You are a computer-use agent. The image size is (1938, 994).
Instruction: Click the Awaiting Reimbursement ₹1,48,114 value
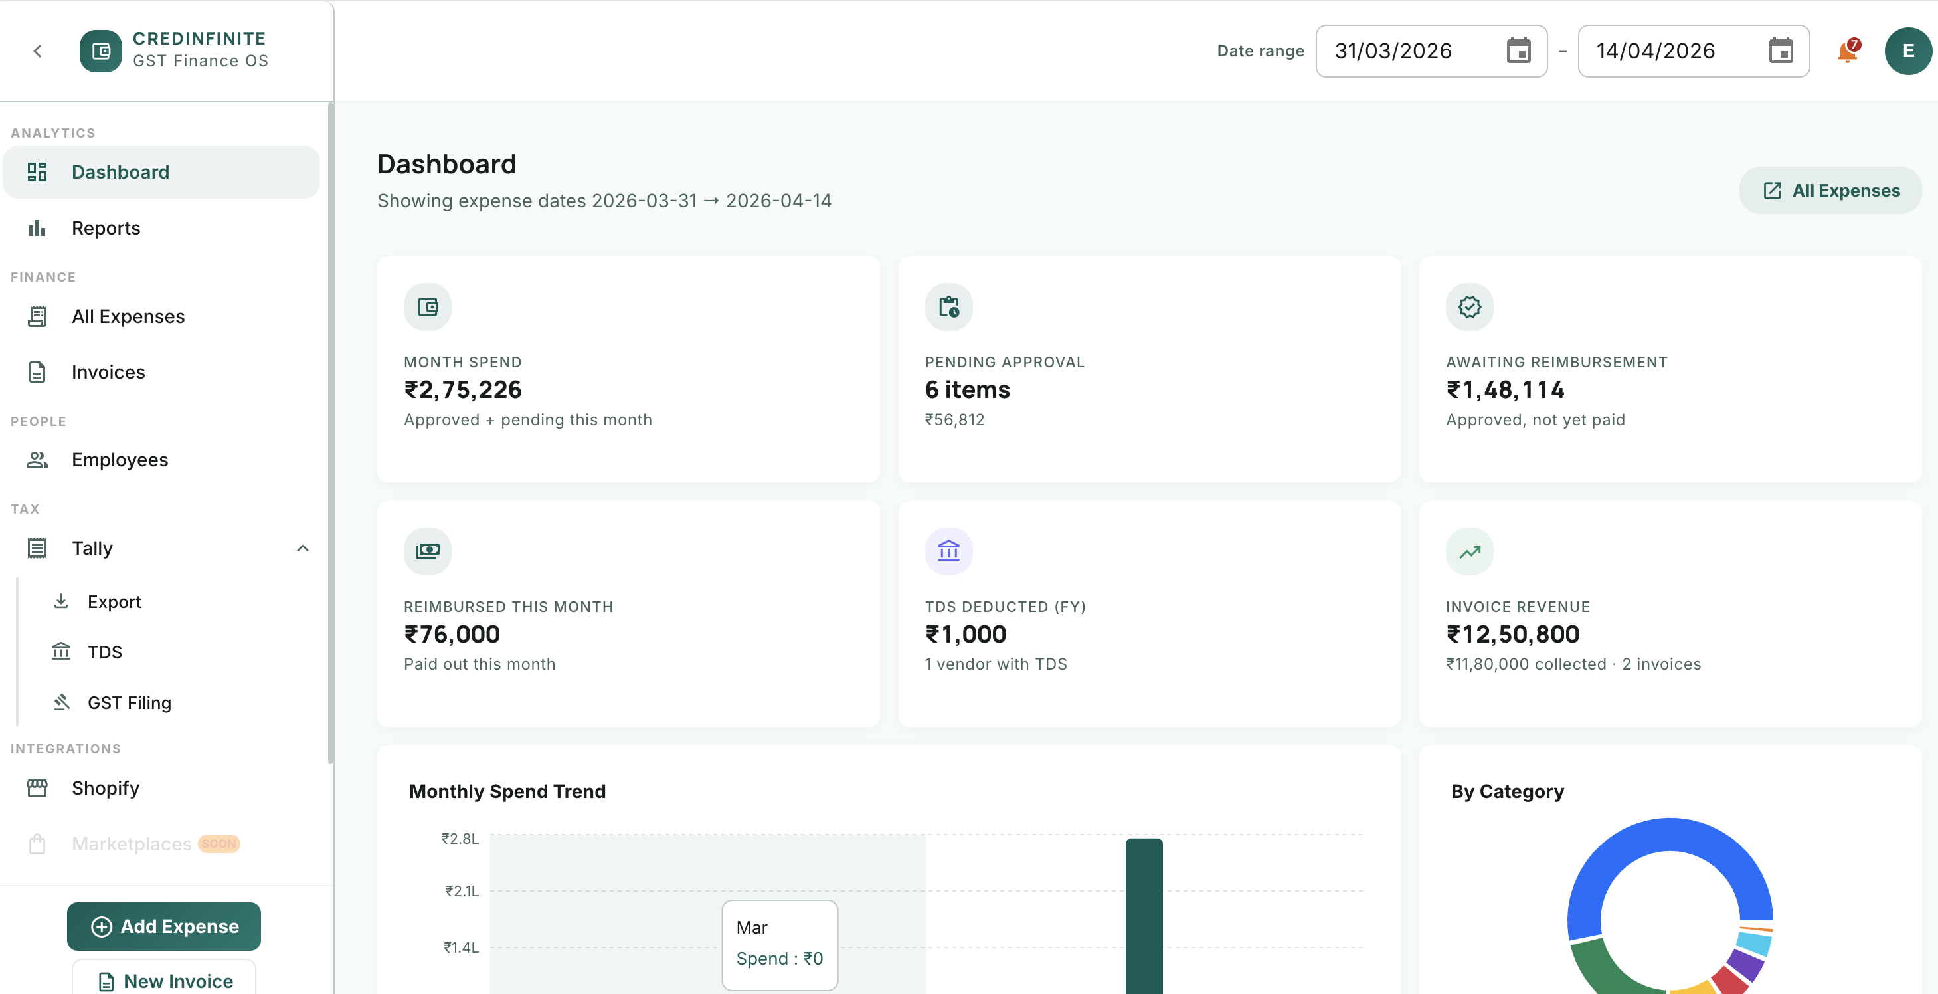point(1506,390)
